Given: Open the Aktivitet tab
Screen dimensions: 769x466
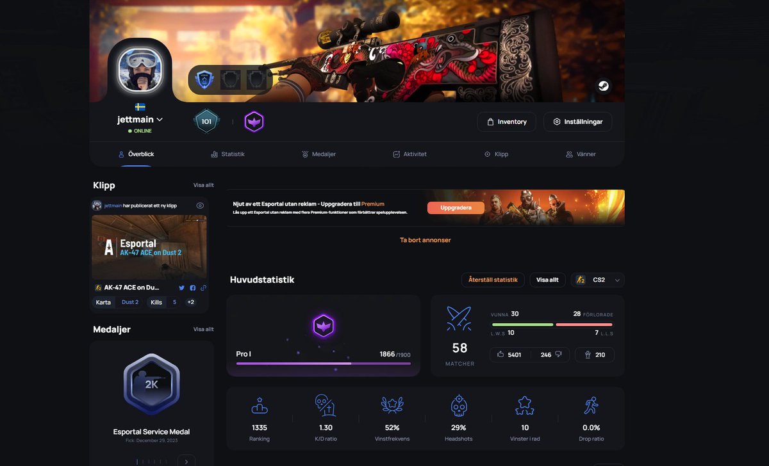Looking at the screenshot, I should [x=409, y=154].
